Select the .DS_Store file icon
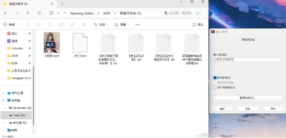 (80, 43)
